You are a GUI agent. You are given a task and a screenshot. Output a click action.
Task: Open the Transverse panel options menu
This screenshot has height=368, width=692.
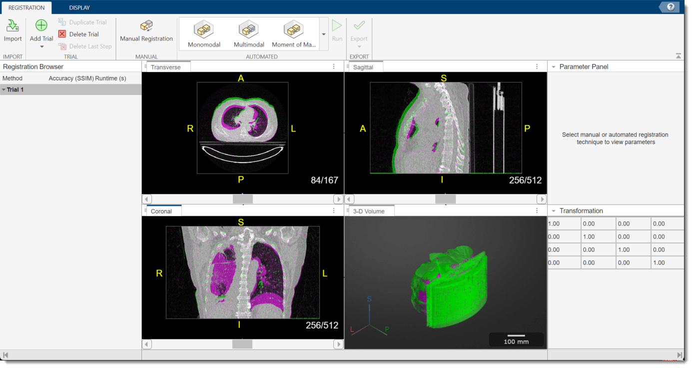pos(334,66)
